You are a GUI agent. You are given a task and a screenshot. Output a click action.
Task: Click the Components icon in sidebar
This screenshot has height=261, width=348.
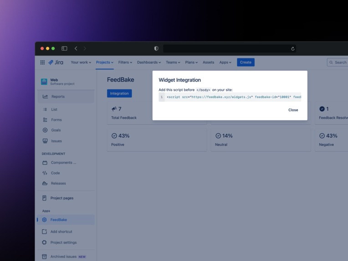pos(45,163)
